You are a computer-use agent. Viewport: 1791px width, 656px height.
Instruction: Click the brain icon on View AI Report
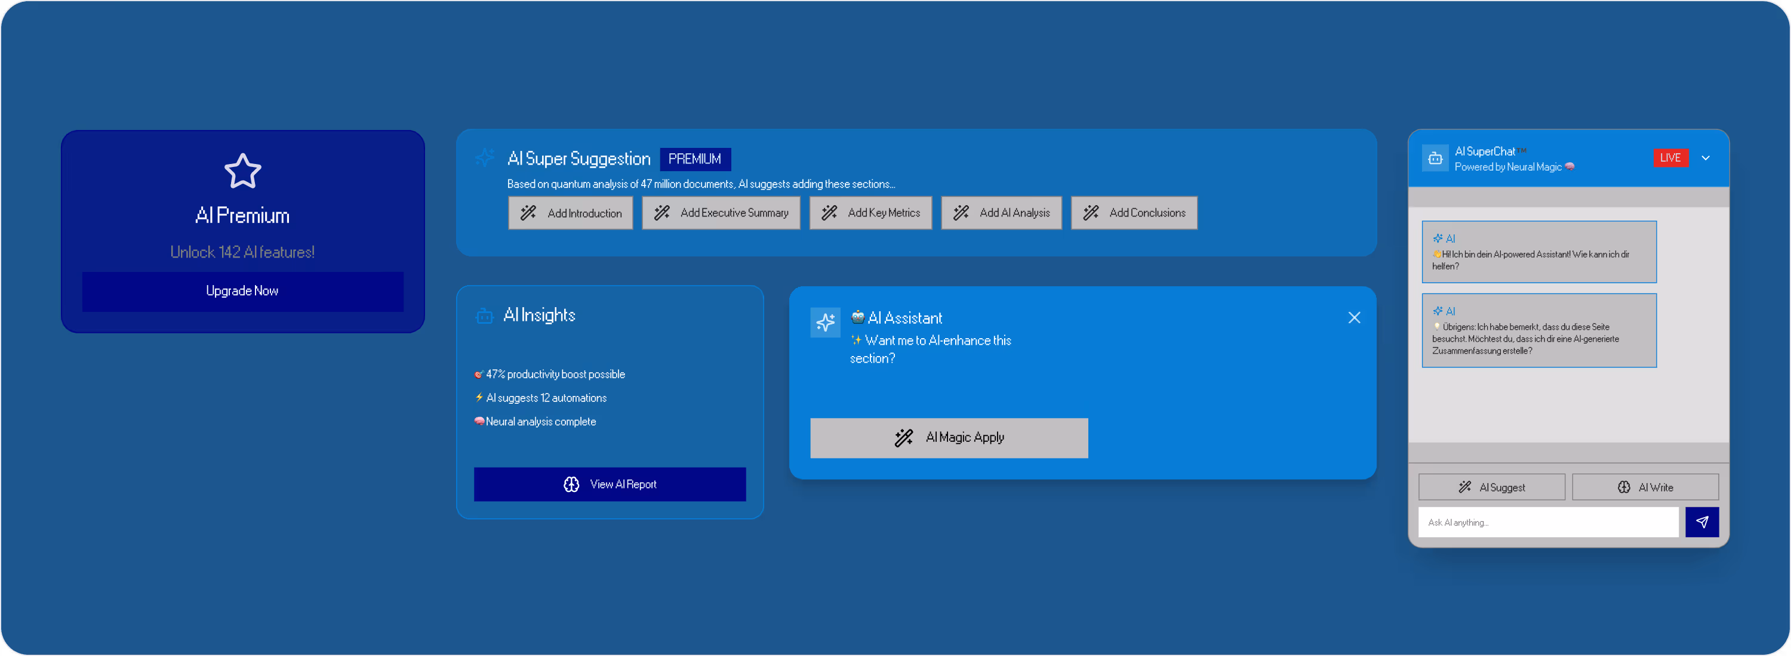(x=571, y=484)
